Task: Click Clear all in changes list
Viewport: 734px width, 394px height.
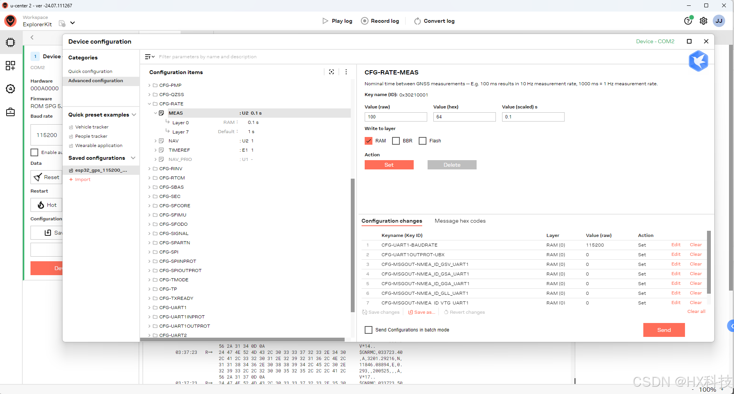Action: (x=696, y=311)
